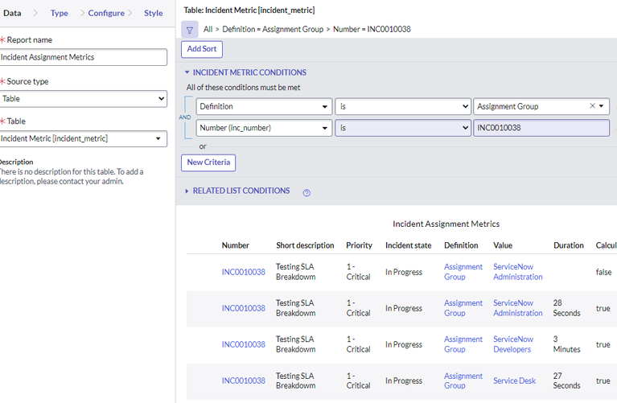Click the Add Sort button
Image resolution: width=617 pixels, height=403 pixels.
[x=202, y=49]
